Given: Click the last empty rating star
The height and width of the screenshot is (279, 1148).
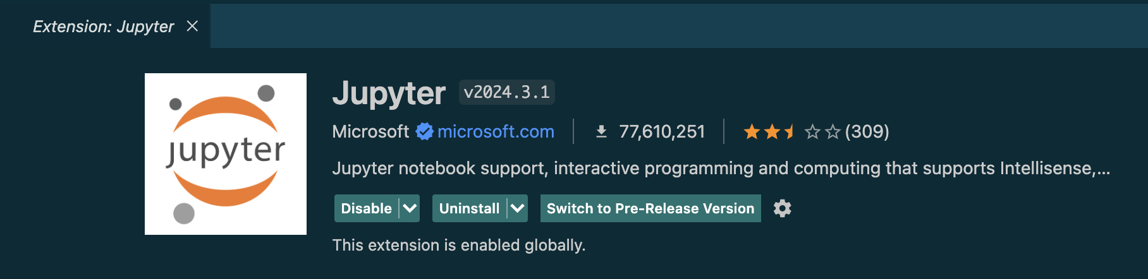Looking at the screenshot, I should coord(833,131).
